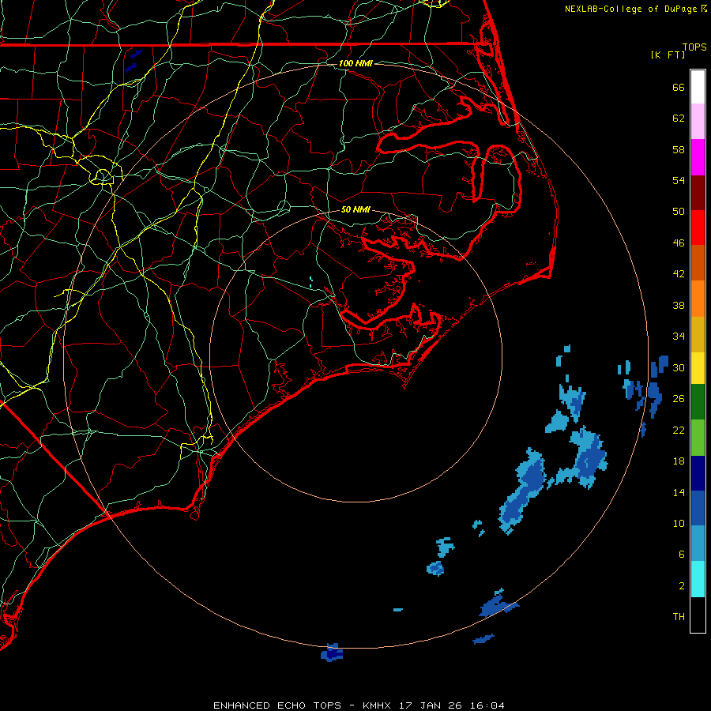Click the yellow legend swatch near 30
The image size is (711, 711).
pyautogui.click(x=698, y=368)
